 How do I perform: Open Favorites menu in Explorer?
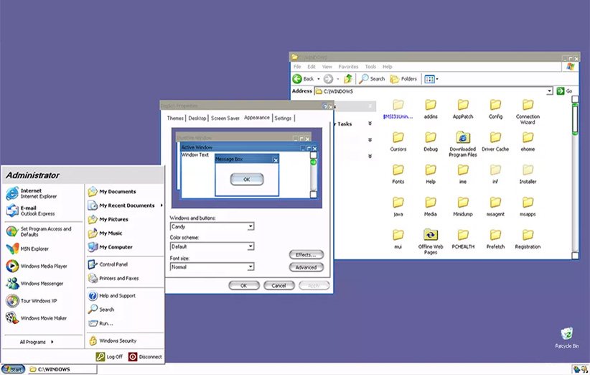tap(348, 67)
